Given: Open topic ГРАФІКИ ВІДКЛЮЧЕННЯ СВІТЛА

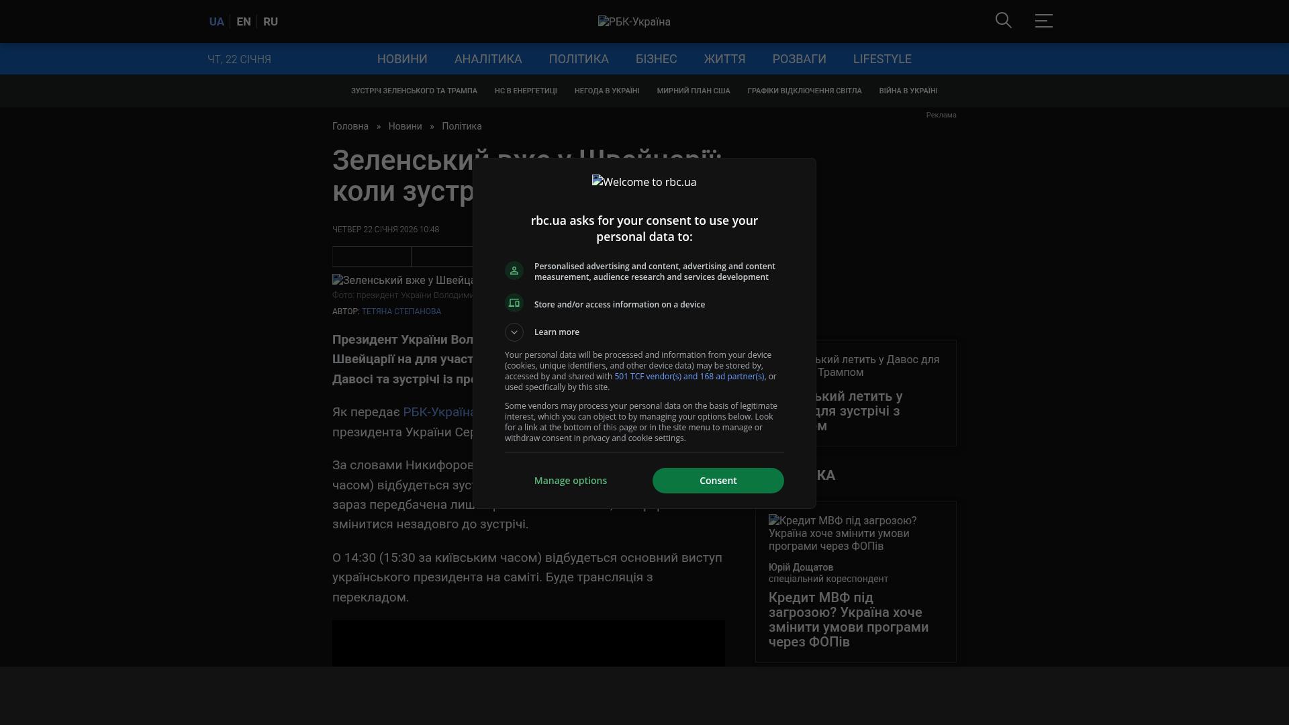Looking at the screenshot, I should [x=804, y=91].
